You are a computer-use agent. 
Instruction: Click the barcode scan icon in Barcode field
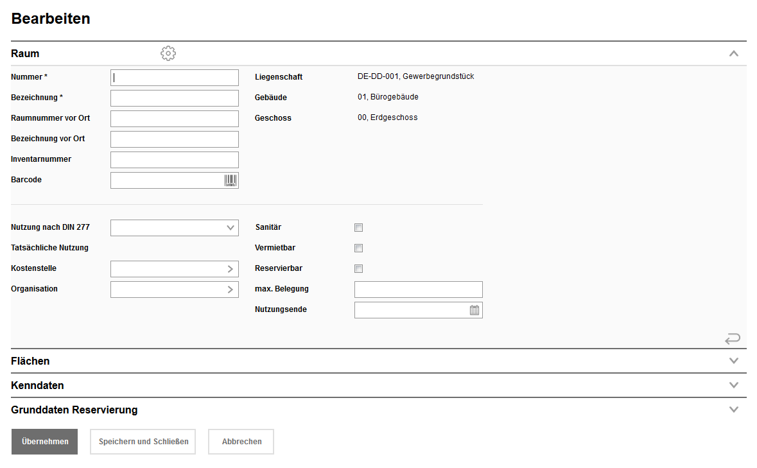[231, 180]
